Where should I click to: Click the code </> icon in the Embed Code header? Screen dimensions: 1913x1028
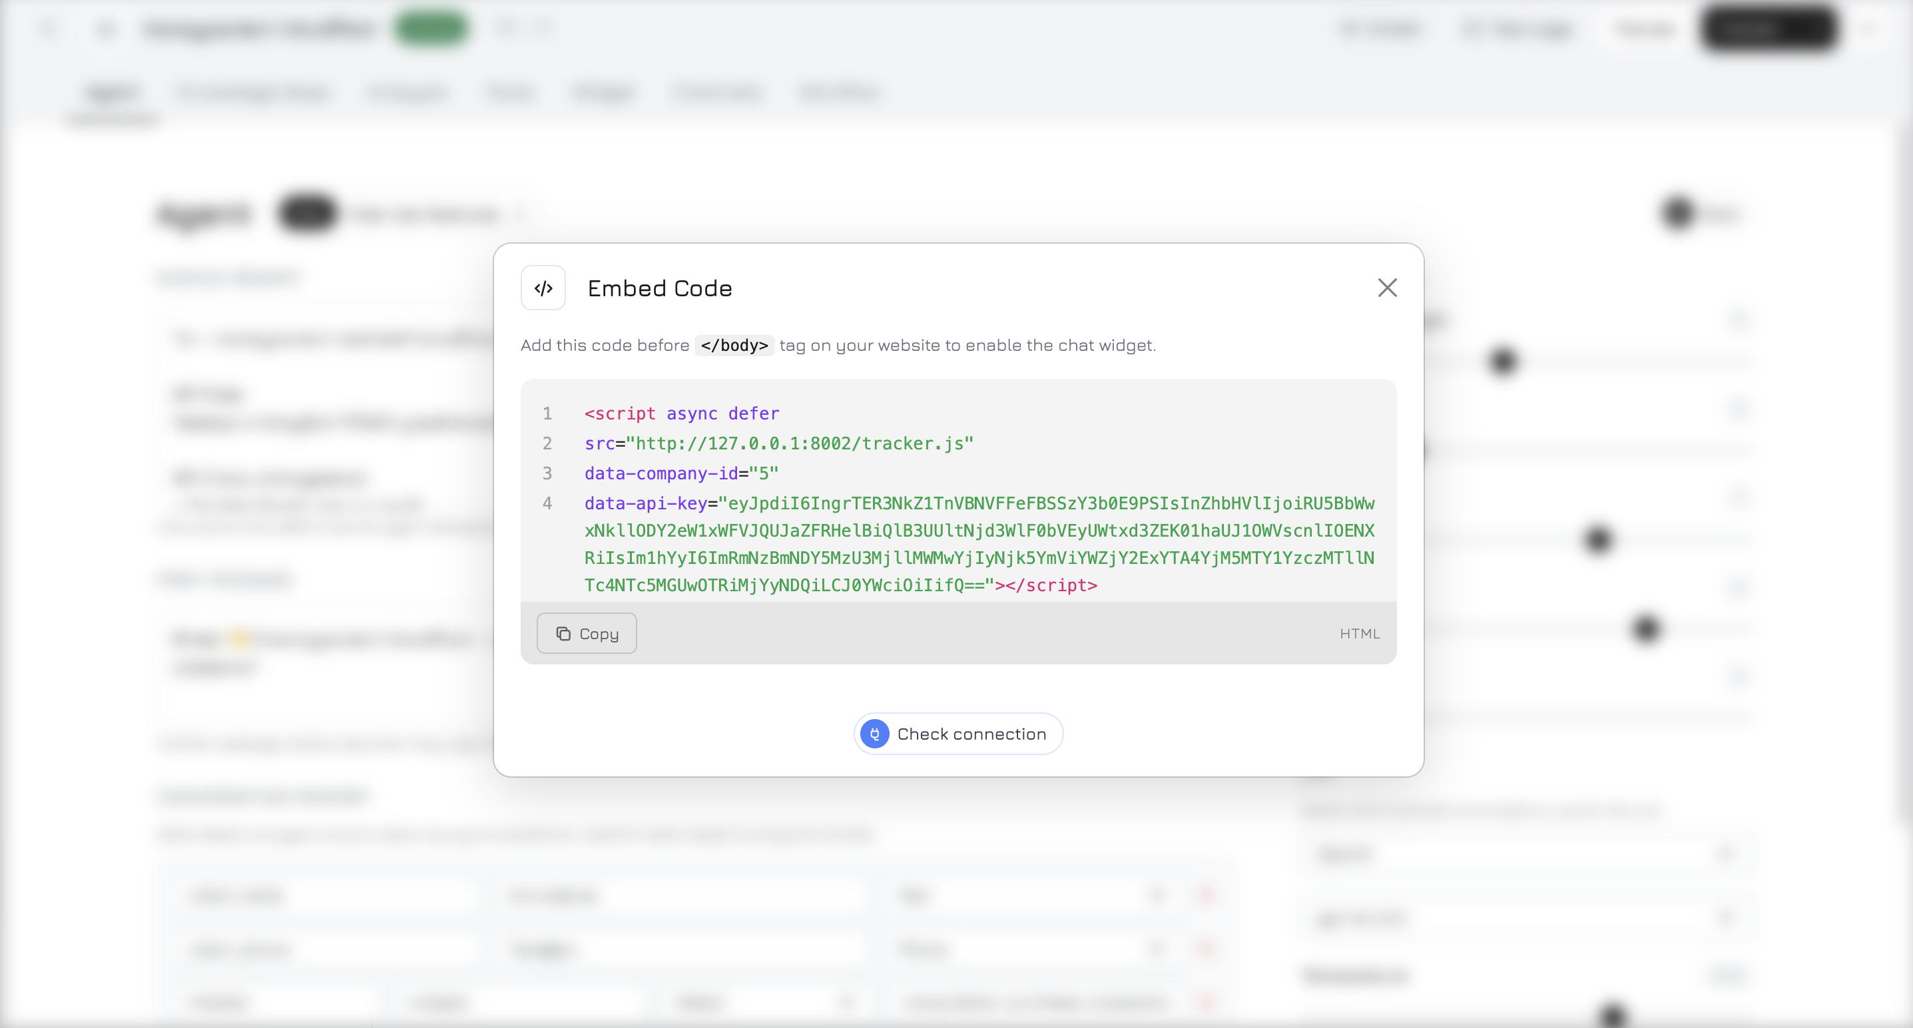[543, 288]
